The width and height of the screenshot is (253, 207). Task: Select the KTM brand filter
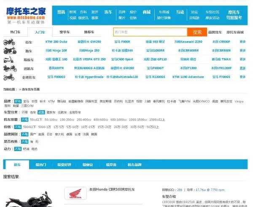click(51, 101)
